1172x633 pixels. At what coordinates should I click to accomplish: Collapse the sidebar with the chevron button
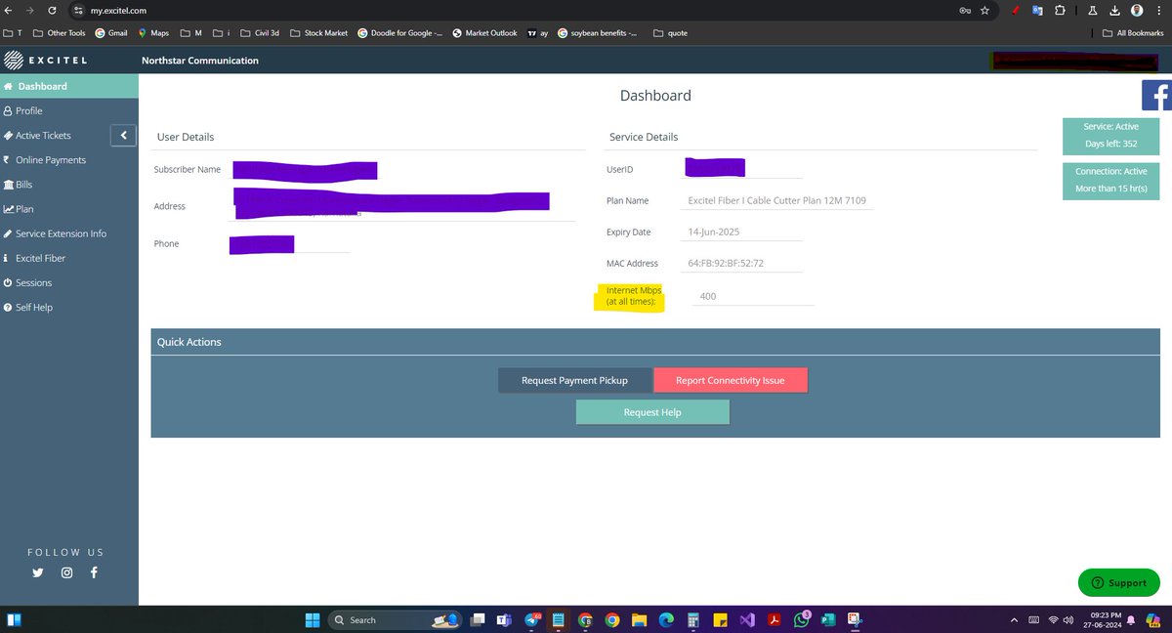pyautogui.click(x=123, y=136)
